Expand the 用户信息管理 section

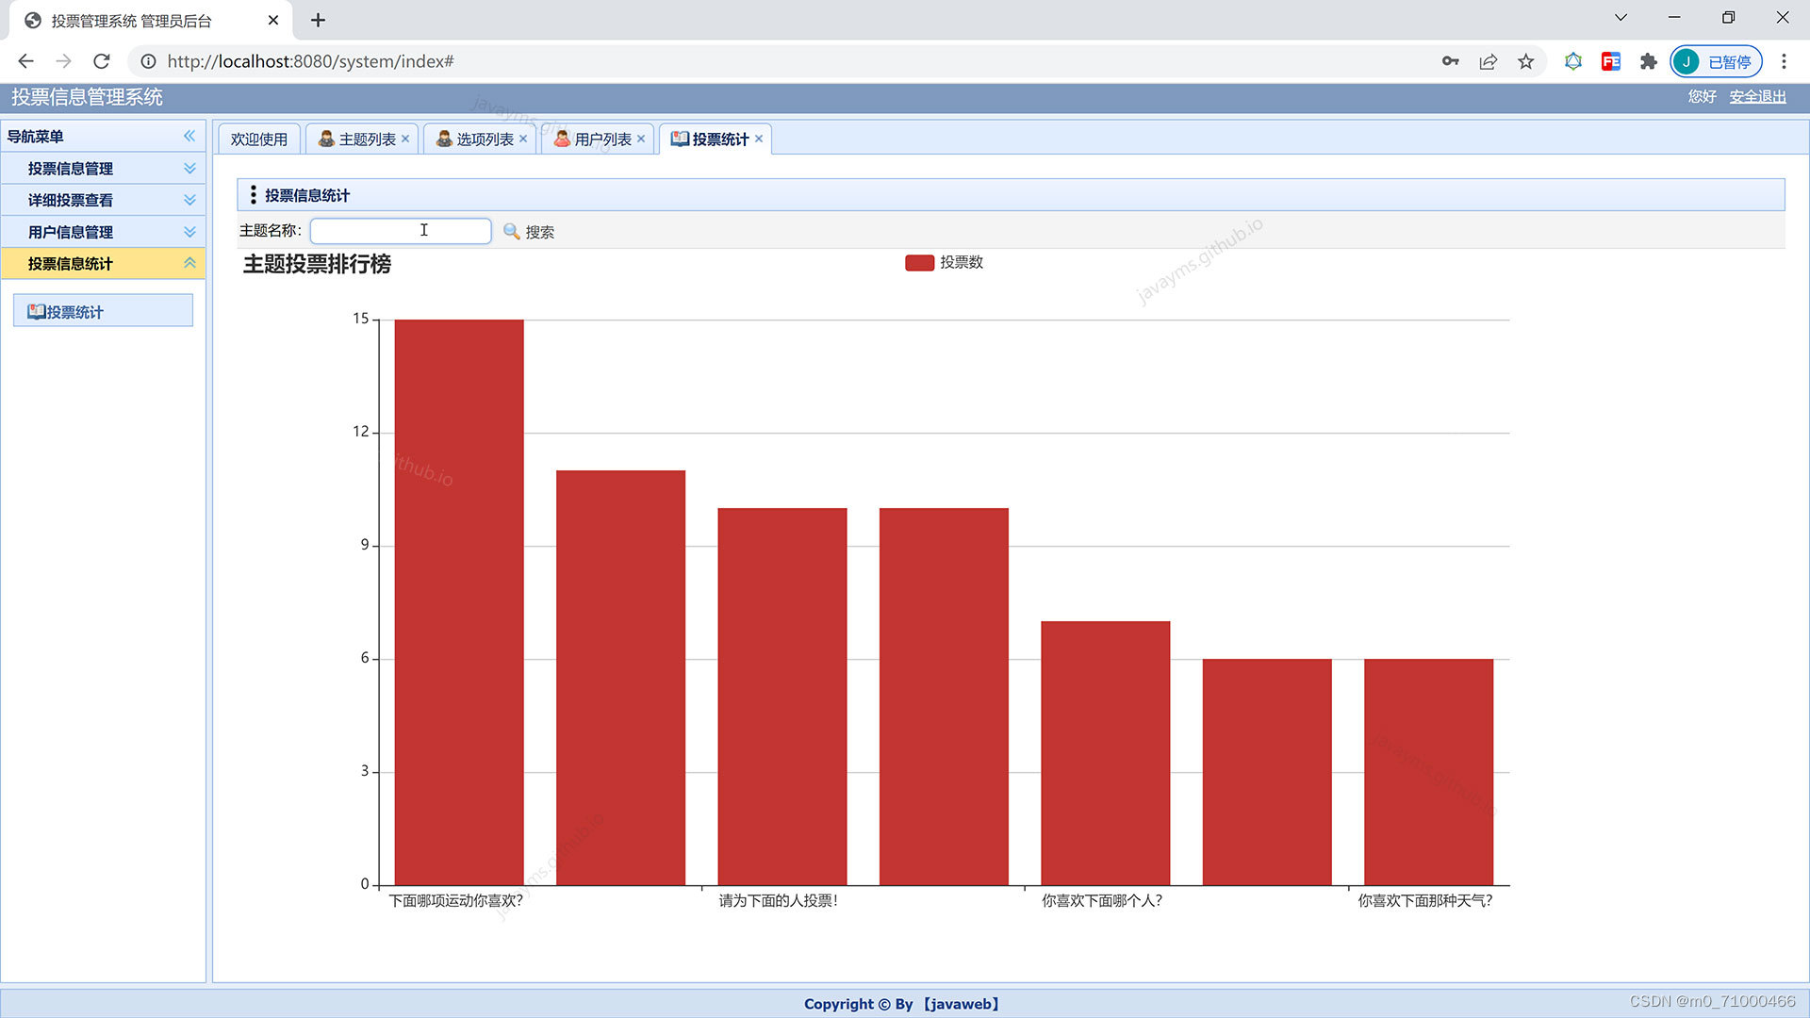click(x=103, y=232)
